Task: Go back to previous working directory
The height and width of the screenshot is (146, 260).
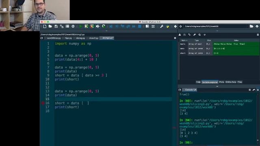Action: click(175, 26)
